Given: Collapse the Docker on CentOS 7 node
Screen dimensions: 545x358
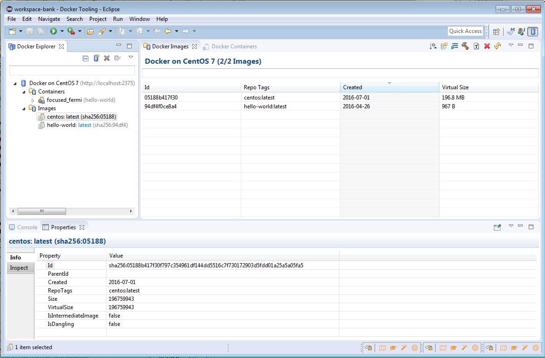Looking at the screenshot, I should click(x=15, y=83).
